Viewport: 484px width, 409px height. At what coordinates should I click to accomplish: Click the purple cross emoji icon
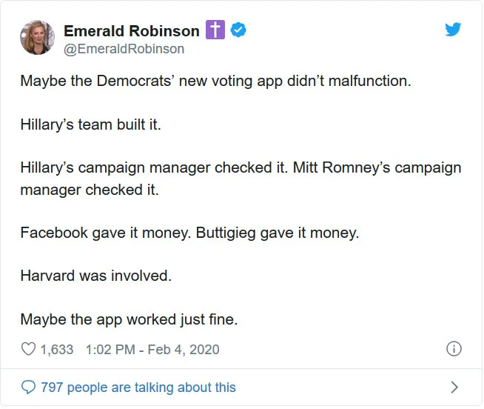pos(215,30)
